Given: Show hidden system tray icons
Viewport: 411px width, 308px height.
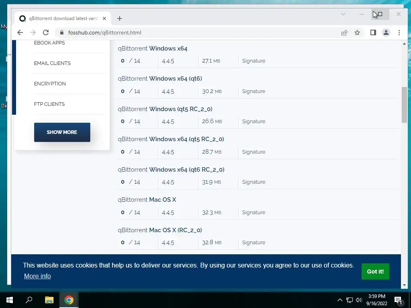Looking at the screenshot, I should click(340, 300).
